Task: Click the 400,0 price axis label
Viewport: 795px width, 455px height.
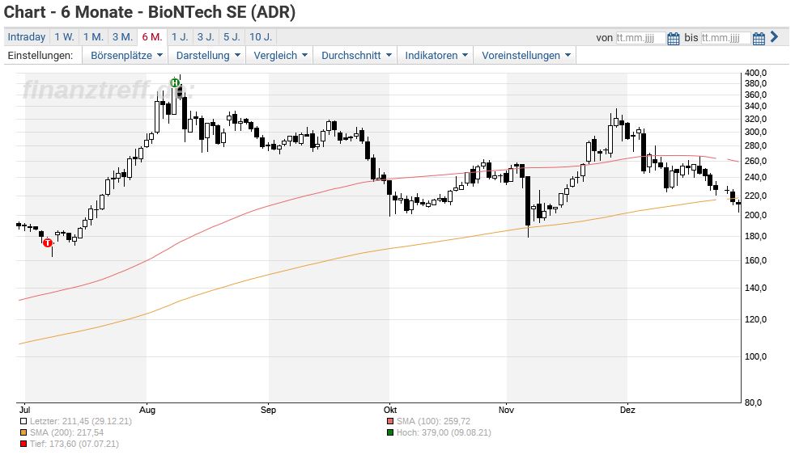Action: 755,73
